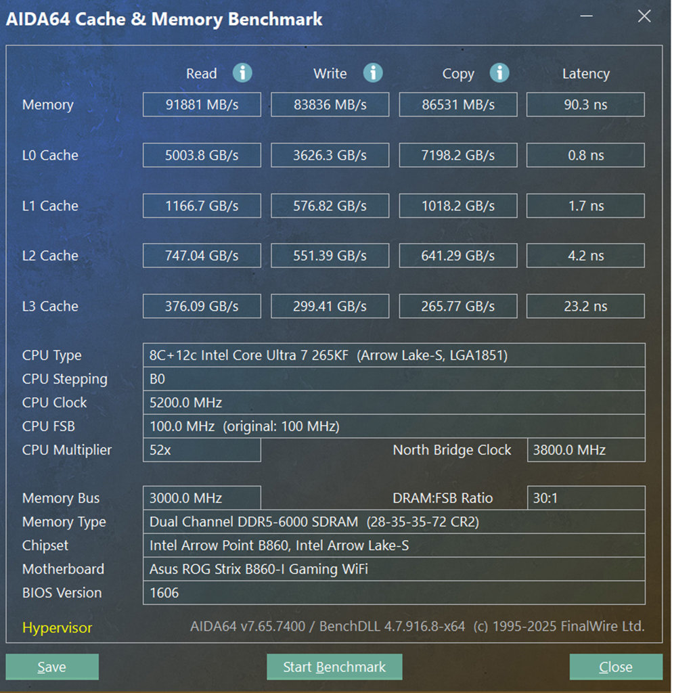This screenshot has height=693, width=693.
Task: Click the CPU Multiplier value 52x
Action: click(x=202, y=450)
